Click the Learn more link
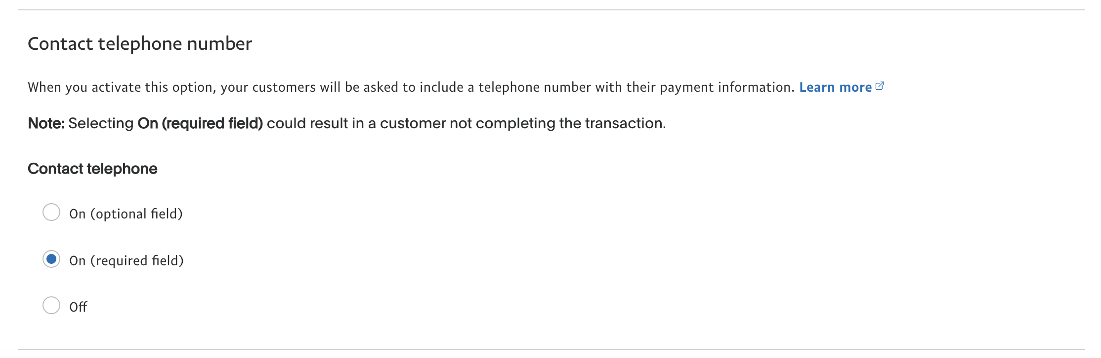 [x=835, y=87]
